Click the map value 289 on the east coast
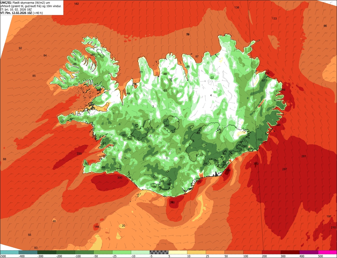 pos(283,90)
